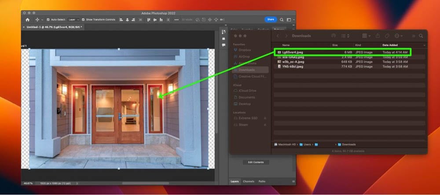Click the Finder tags icon
This screenshot has width=440, height=195.
click(387, 36)
